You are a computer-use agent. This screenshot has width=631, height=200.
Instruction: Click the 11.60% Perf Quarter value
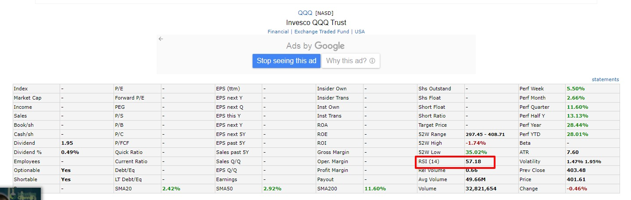coord(578,107)
